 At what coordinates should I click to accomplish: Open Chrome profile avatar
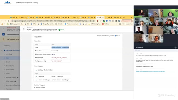pos(119,21)
